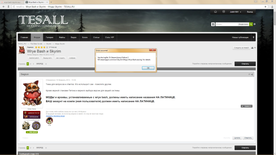This screenshot has height=155, width=276.
Task: Click the Выход logout link
Action: tap(250, 12)
